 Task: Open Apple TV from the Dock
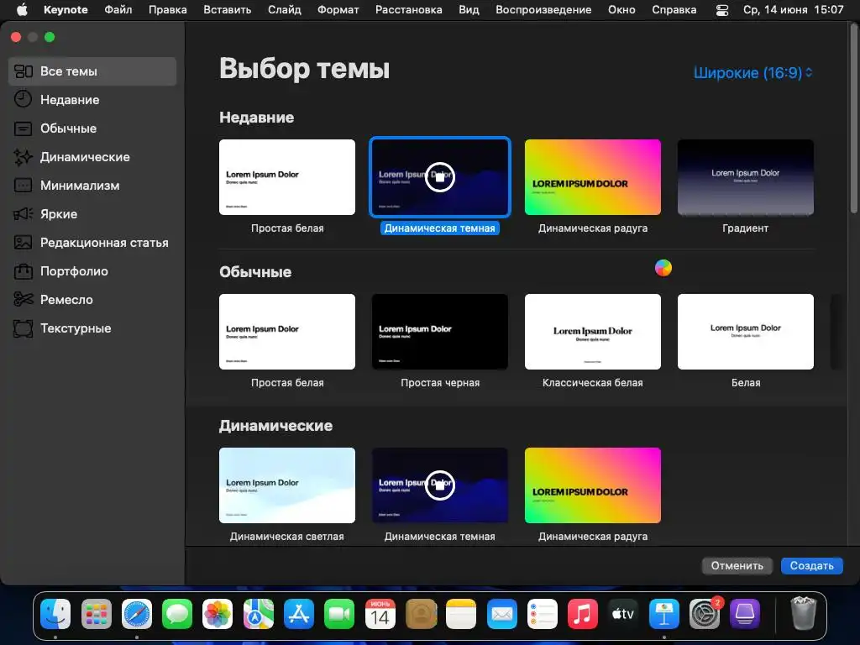[x=623, y=613]
